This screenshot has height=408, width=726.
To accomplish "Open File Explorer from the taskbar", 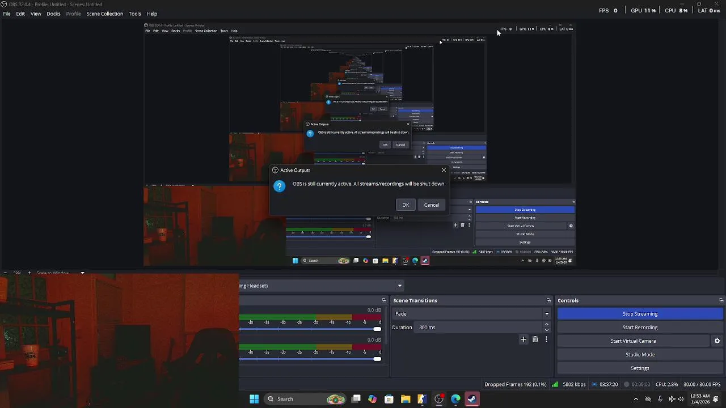I will 406,399.
